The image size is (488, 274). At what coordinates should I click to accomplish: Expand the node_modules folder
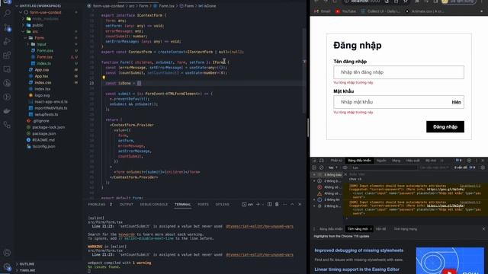pyautogui.click(x=45, y=18)
